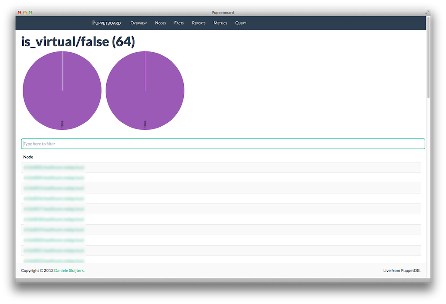Click the Node column header

click(x=28, y=157)
